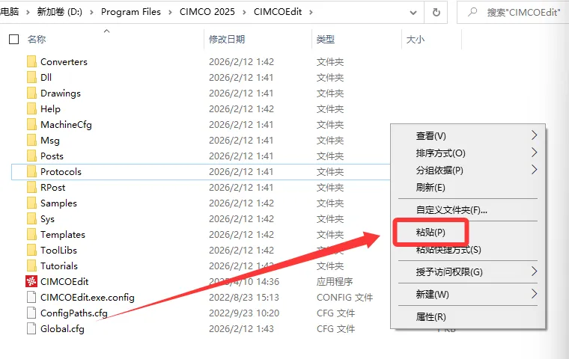This screenshot has width=569, height=359.
Task: Select the Converters folder name
Action: [64, 61]
